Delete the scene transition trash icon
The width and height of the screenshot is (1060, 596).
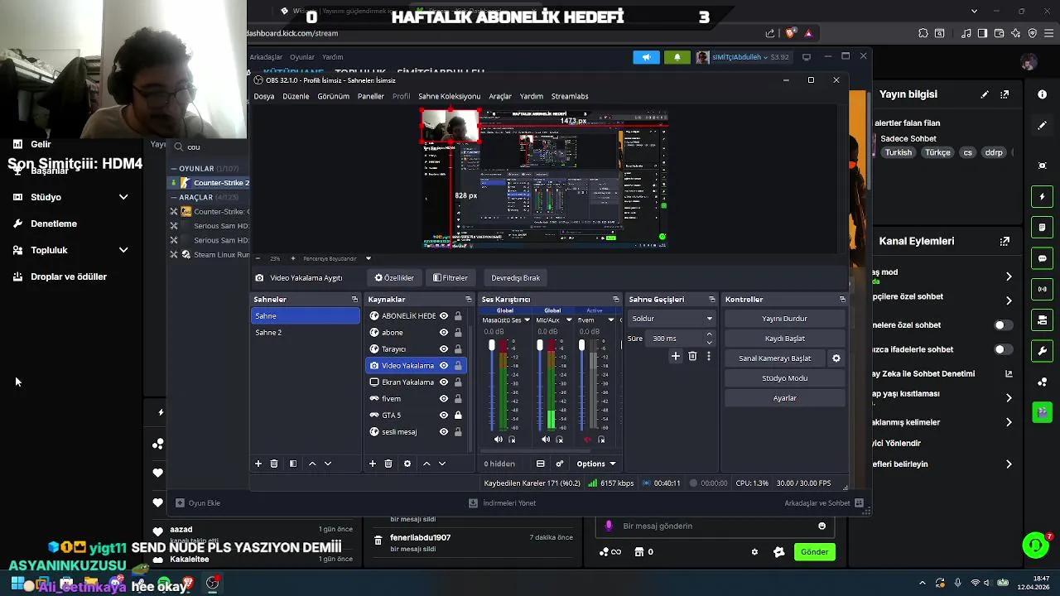tap(692, 356)
